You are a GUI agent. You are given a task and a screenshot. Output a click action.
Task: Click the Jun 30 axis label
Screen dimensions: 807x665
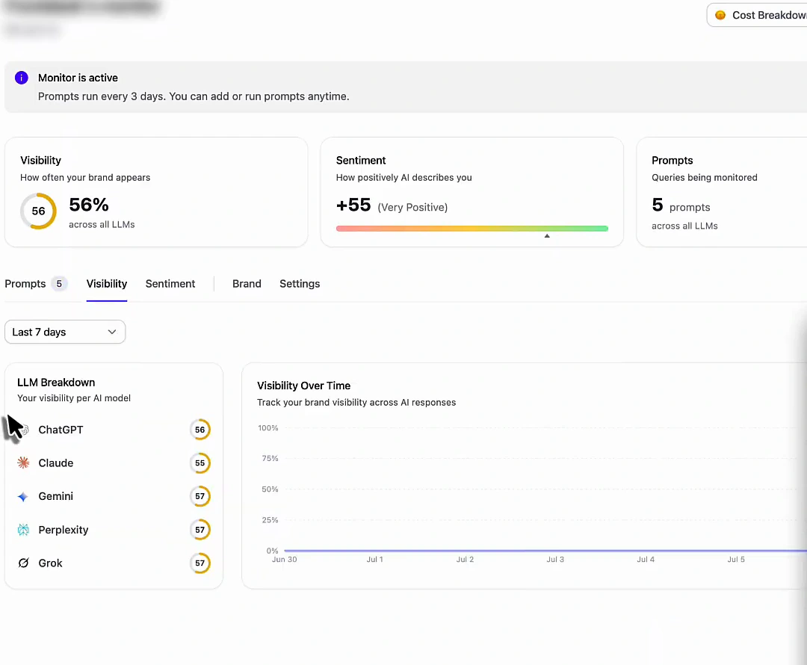pos(284,560)
